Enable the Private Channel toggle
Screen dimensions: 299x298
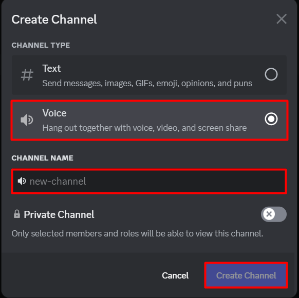pos(274,214)
